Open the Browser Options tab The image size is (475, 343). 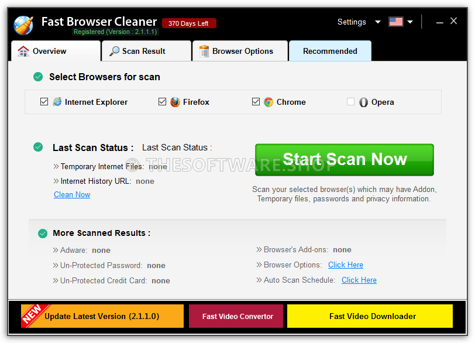240,51
